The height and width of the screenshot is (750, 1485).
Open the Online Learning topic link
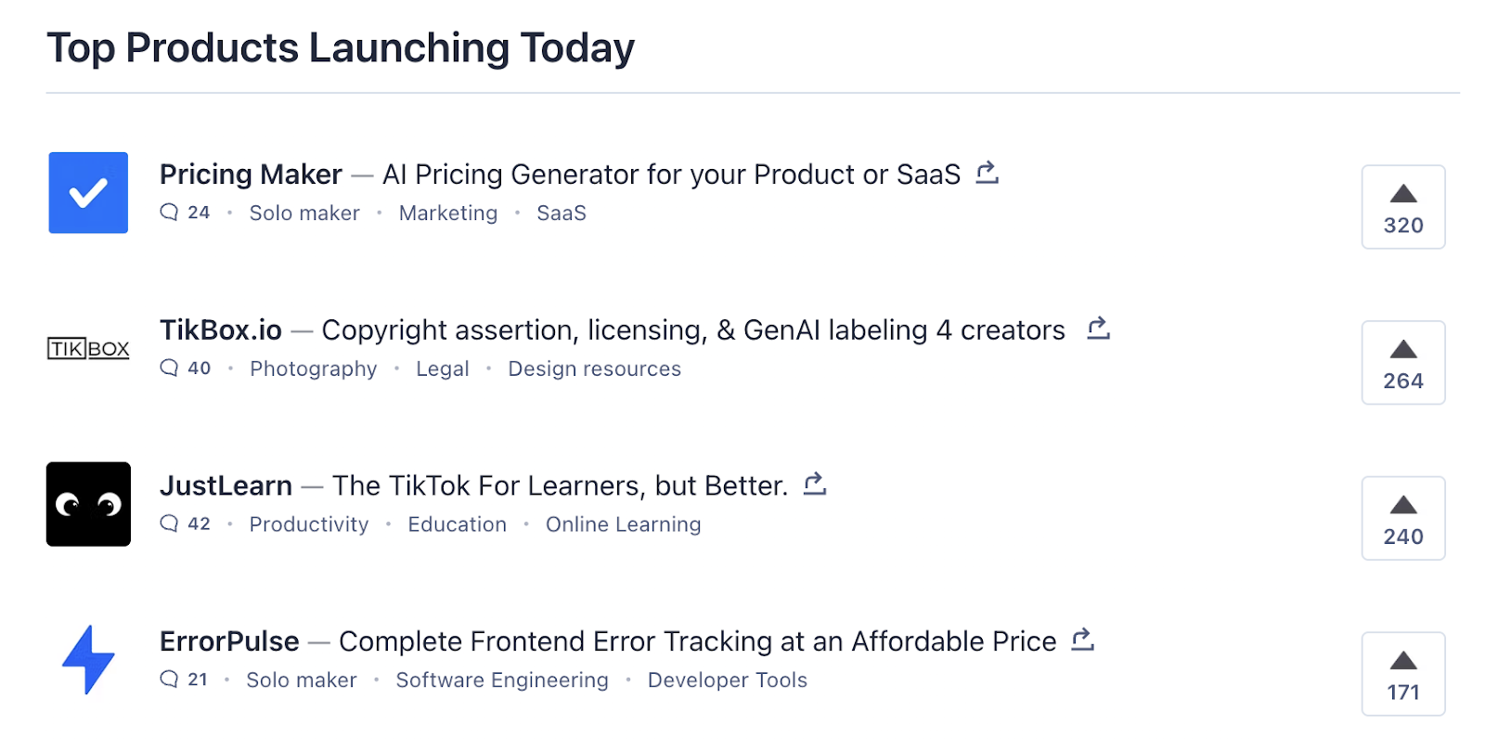[624, 524]
